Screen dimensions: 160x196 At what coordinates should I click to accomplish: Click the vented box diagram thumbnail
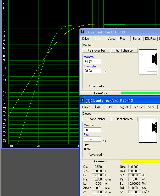pyautogui.click(x=148, y=62)
